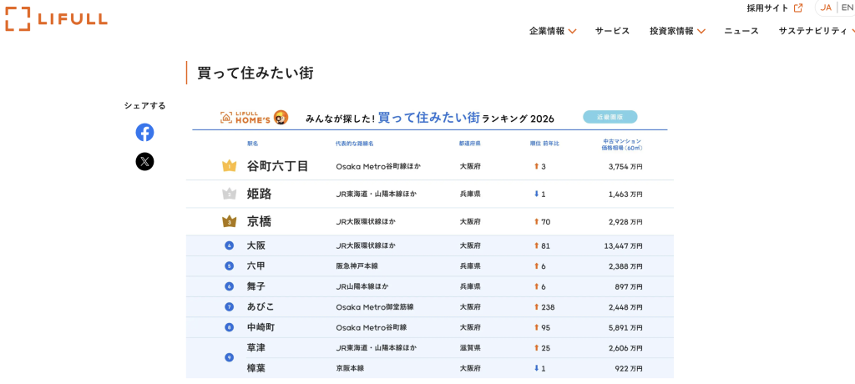The width and height of the screenshot is (855, 384).
Task: Click the gold crown for 谷町六丁目
Action: click(x=229, y=166)
